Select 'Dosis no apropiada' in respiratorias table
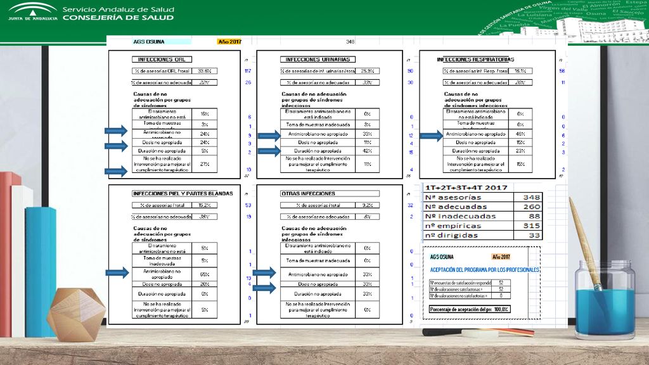 click(475, 143)
